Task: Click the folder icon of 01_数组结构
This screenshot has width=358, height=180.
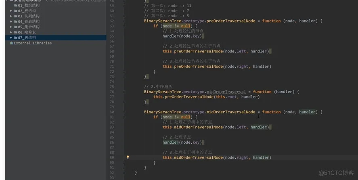Action: point(16,5)
